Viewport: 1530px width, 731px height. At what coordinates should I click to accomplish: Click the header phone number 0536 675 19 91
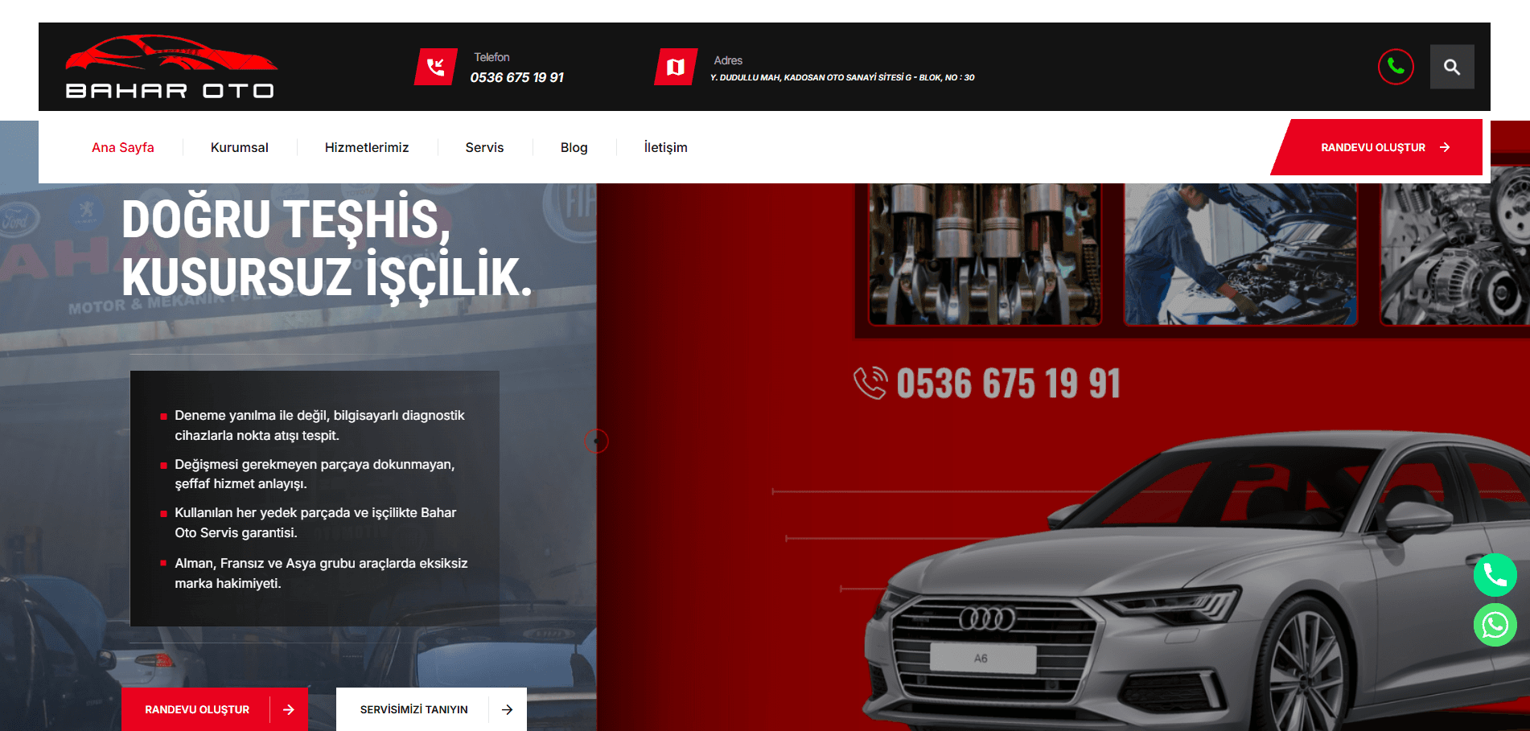click(x=517, y=77)
